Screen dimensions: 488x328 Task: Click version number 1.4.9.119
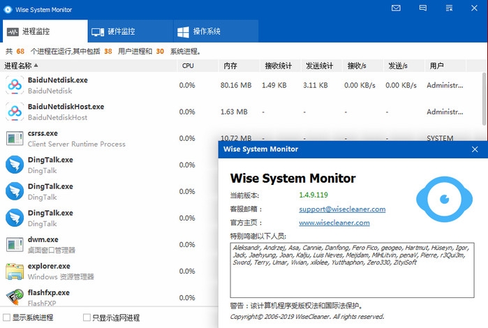click(313, 195)
